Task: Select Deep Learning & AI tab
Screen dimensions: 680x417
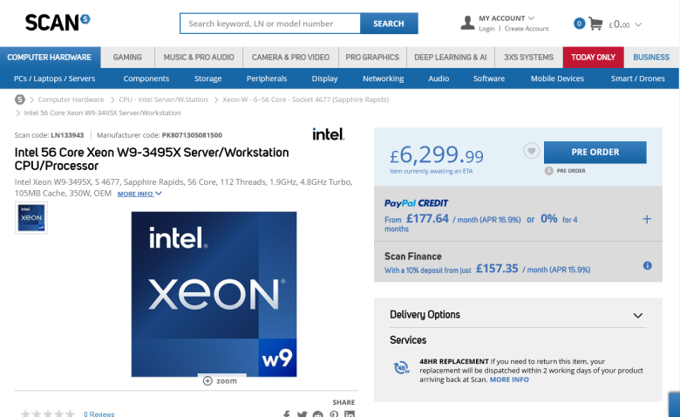Action: coord(451,58)
